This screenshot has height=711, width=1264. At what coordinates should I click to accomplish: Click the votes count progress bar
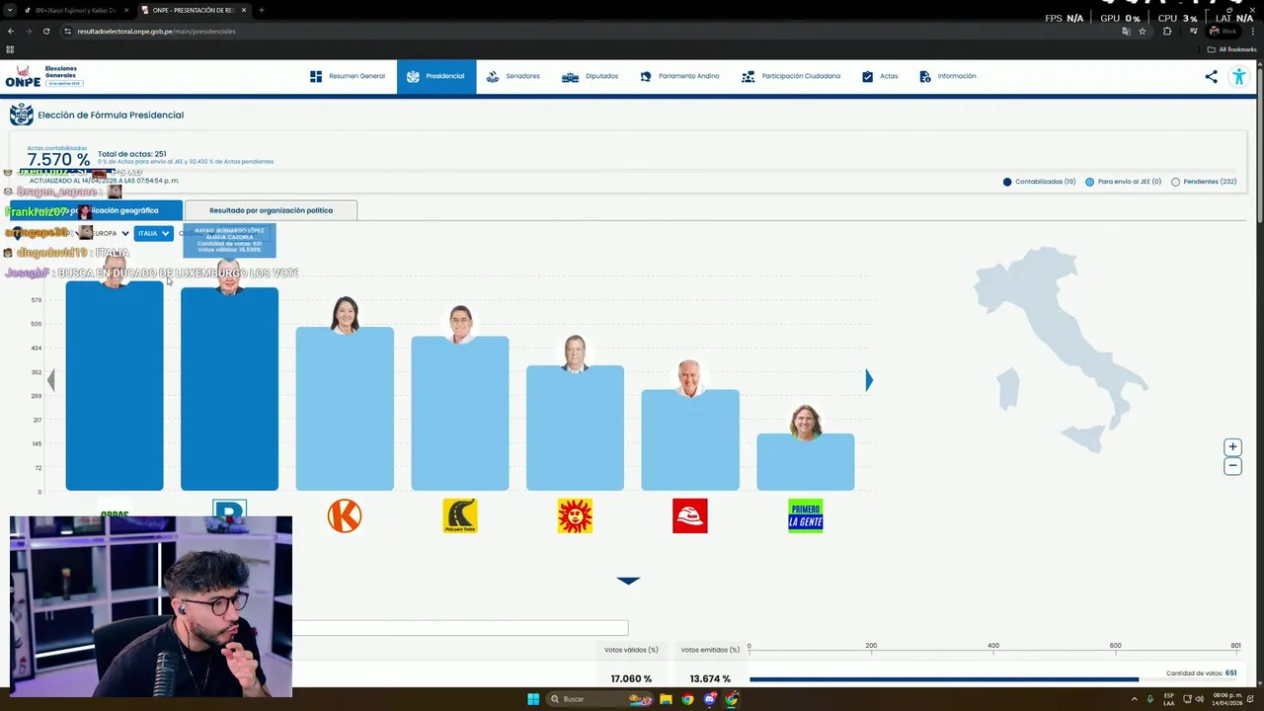pos(992,678)
